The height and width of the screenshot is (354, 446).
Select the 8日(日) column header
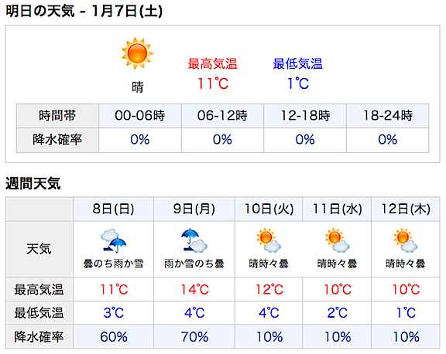coord(113,209)
